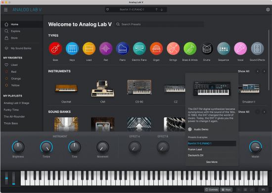Viewport: 272px width, 193px height.
Task: Select the Piano type icon
Action: (123, 48)
